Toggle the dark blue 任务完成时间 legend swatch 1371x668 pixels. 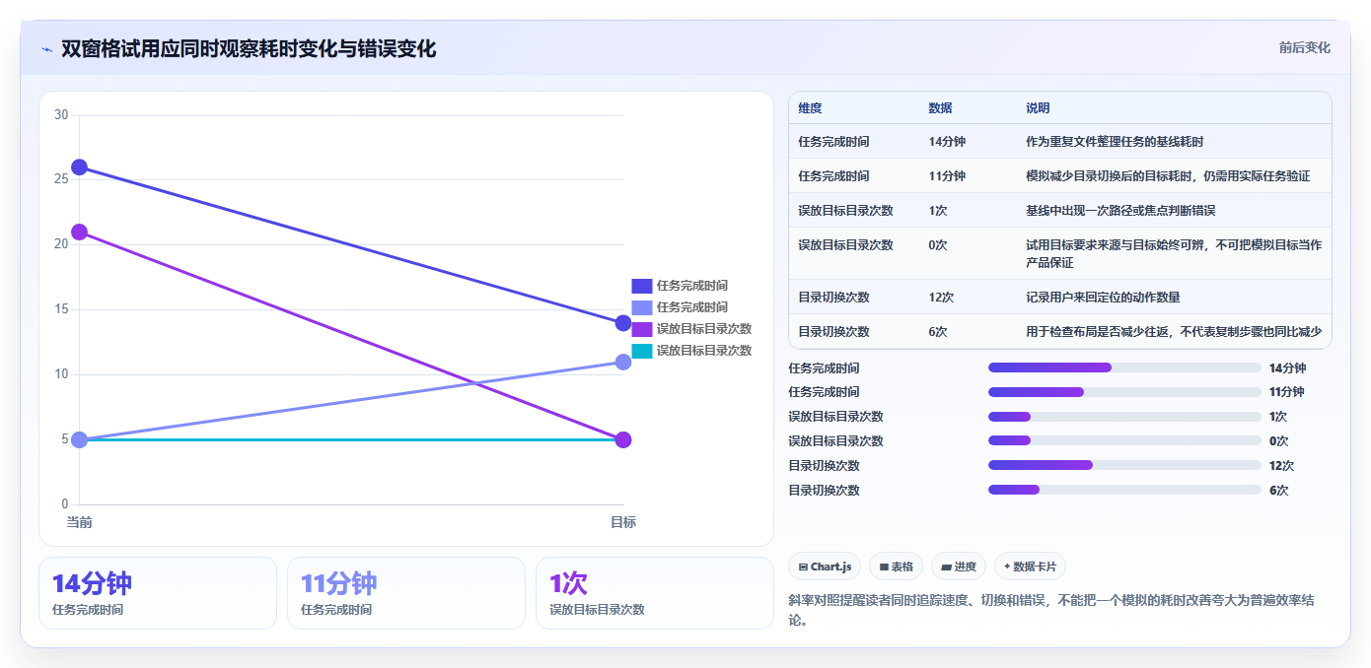click(642, 286)
